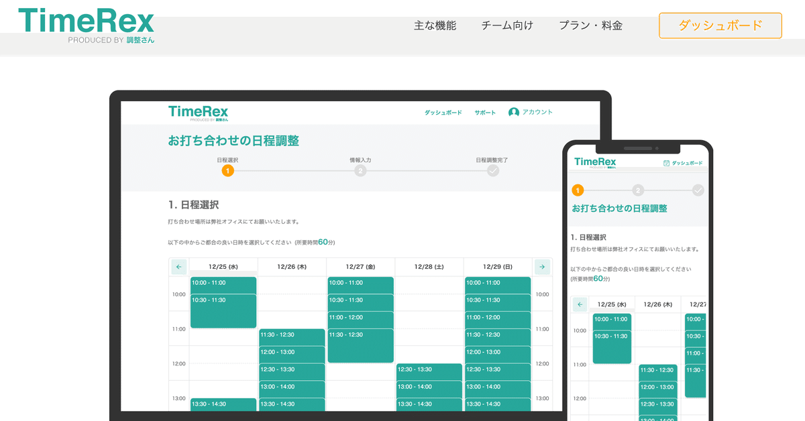Open ダッシュボード link in laptop screen header
Image resolution: width=805 pixels, height=421 pixels.
pyautogui.click(x=443, y=113)
